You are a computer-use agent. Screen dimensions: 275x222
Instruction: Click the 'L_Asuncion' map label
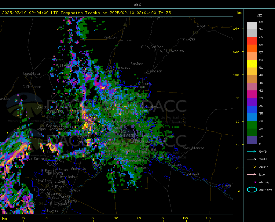tap(153, 71)
